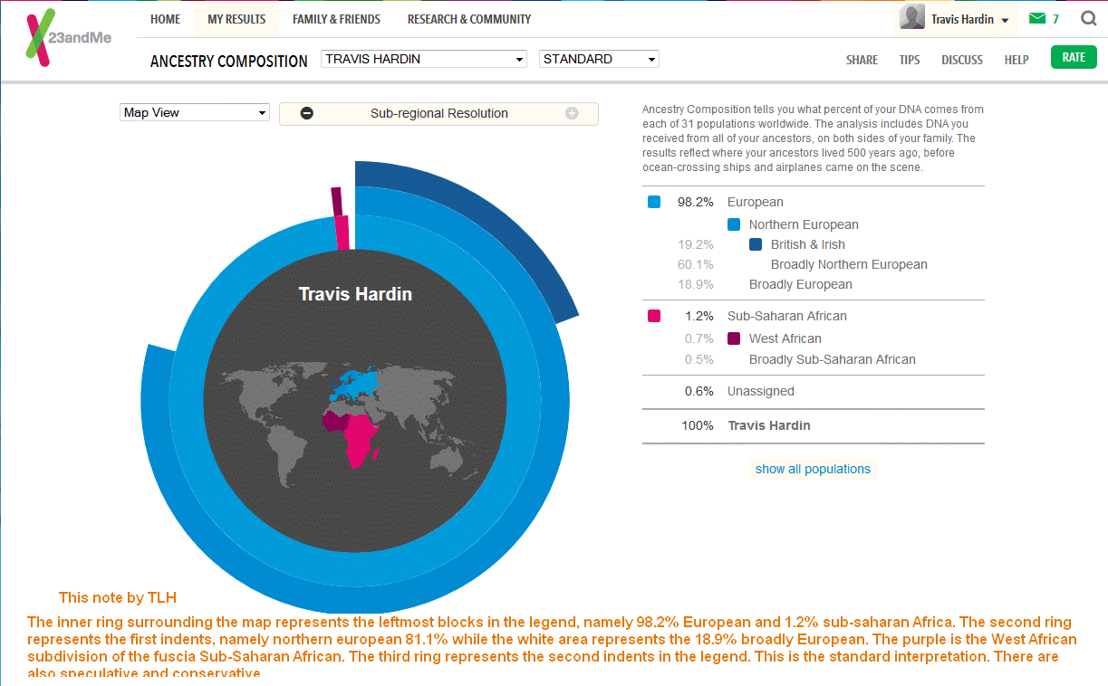The height and width of the screenshot is (686, 1108).
Task: Click the 98.2% value
Action: (x=696, y=202)
